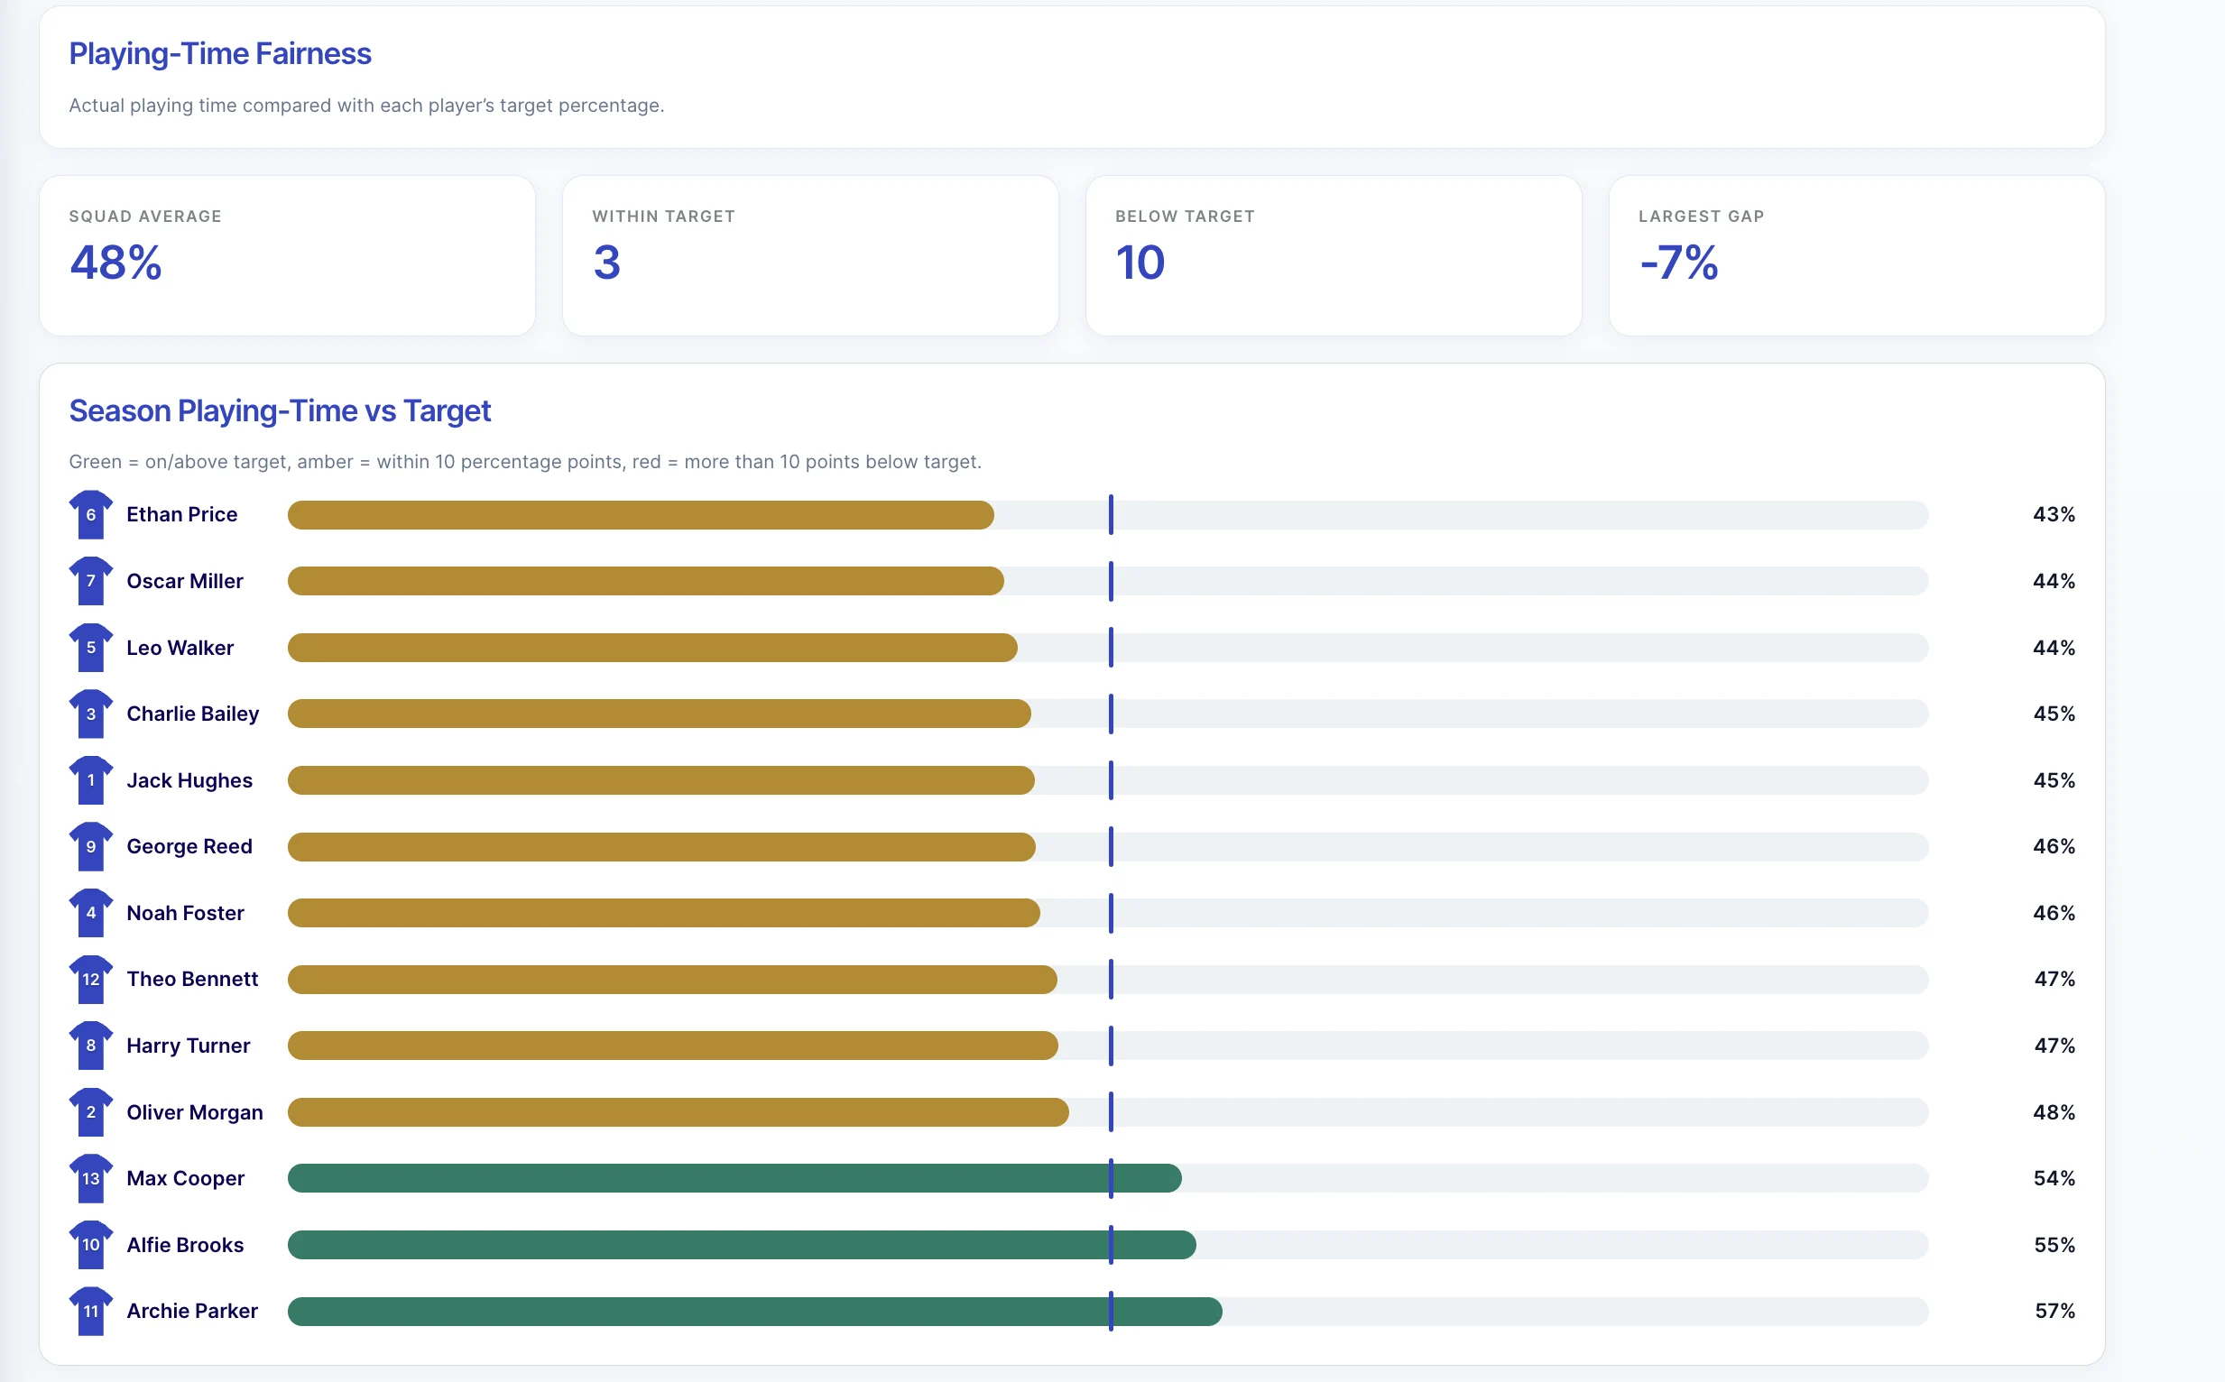Click Jack Hughes's number 1 jersey icon
This screenshot has width=2225, height=1382.
tap(90, 780)
